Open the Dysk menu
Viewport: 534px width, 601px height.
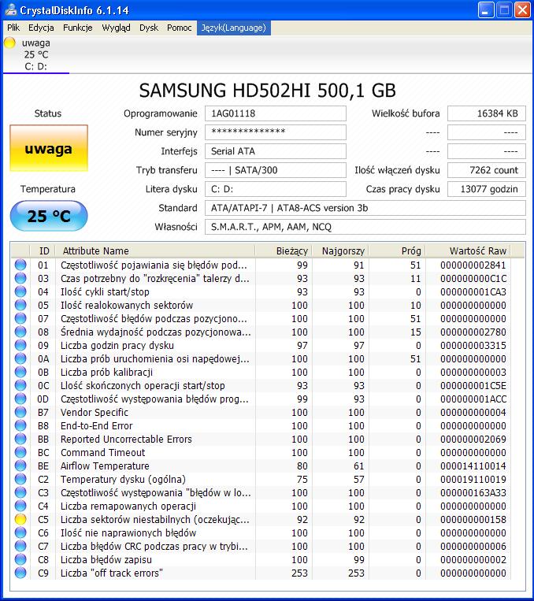click(149, 28)
